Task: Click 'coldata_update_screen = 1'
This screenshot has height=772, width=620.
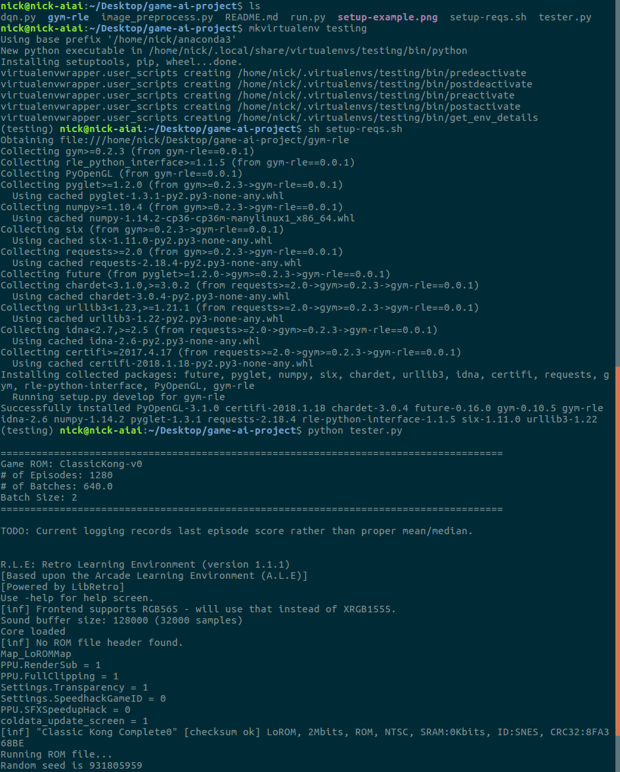Action: 74,721
